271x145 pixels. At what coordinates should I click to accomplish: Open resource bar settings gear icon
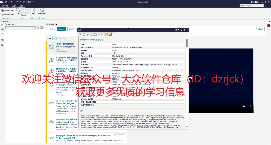[x=2, y=25]
